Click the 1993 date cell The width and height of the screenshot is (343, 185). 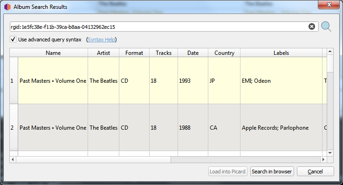click(x=193, y=81)
